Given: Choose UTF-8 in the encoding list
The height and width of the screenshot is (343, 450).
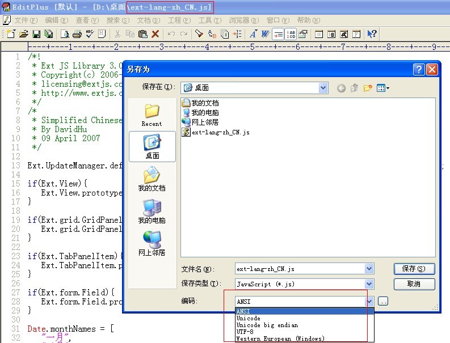Looking at the screenshot, I should click(x=305, y=332).
